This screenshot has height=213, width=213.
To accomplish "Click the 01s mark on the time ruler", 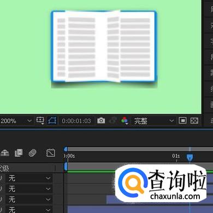I will [176, 156].
